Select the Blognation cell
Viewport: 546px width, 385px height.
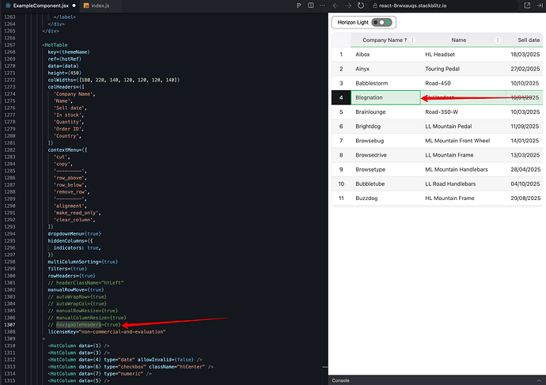click(385, 97)
